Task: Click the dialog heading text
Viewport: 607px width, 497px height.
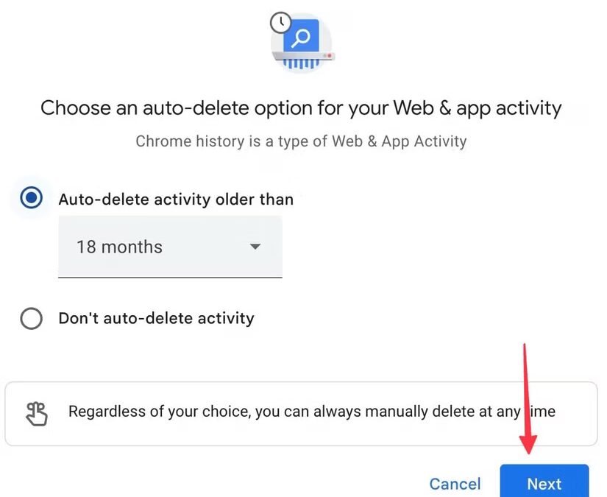Action: point(302,108)
